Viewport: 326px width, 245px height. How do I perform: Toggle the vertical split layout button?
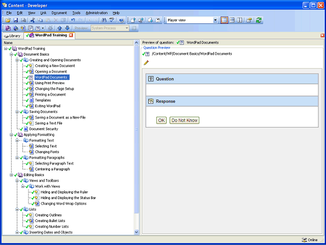[224, 20]
